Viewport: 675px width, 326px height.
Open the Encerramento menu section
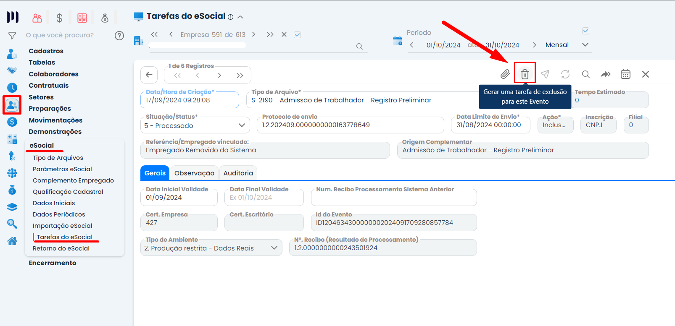(x=53, y=263)
